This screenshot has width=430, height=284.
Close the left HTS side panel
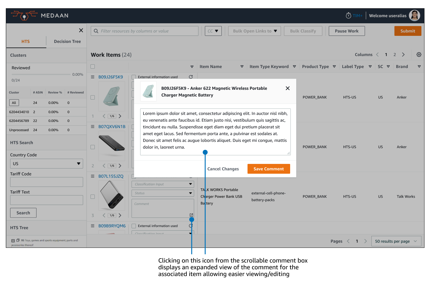tap(81, 30)
